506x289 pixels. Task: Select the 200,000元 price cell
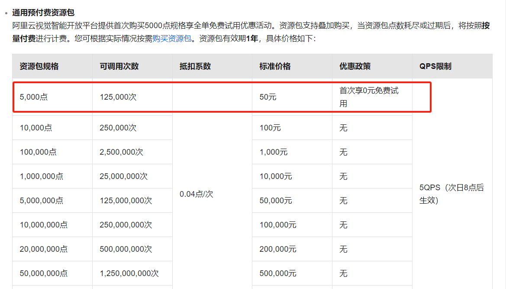pyautogui.click(x=292, y=249)
